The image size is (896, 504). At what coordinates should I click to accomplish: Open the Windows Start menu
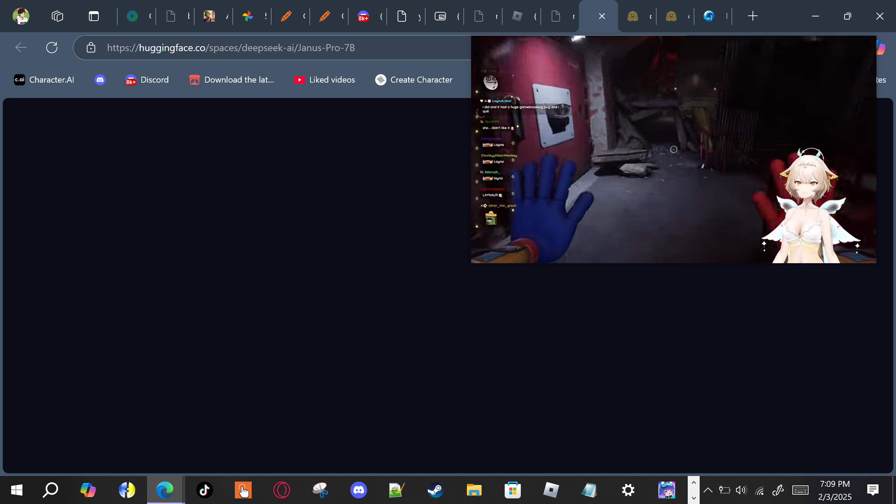click(16, 490)
